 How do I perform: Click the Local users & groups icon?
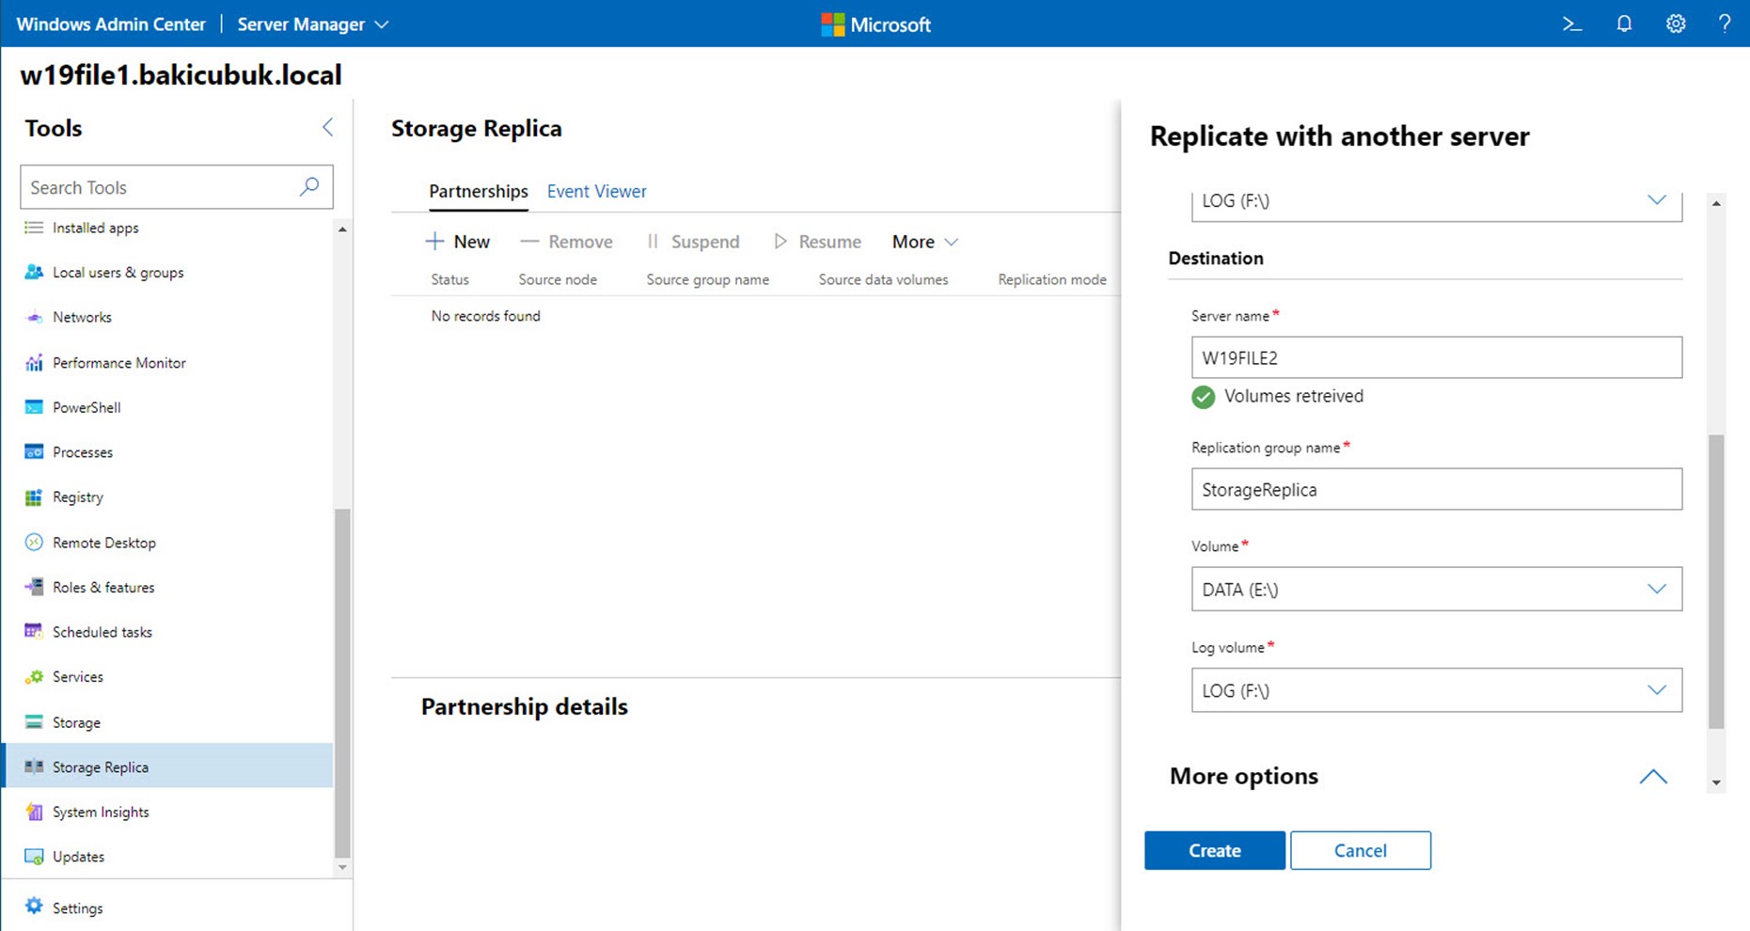[34, 272]
